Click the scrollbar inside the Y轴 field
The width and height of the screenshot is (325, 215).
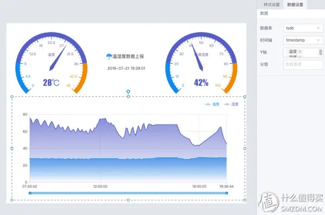(x=321, y=52)
